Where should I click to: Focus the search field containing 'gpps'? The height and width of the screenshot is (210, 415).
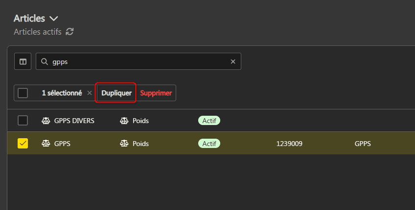point(137,62)
